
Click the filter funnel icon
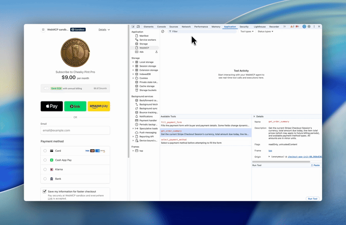point(170,31)
